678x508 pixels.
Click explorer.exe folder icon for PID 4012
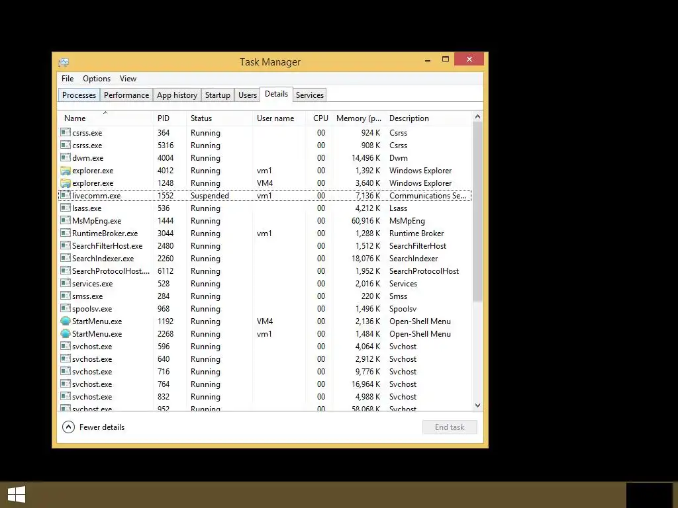pos(66,170)
